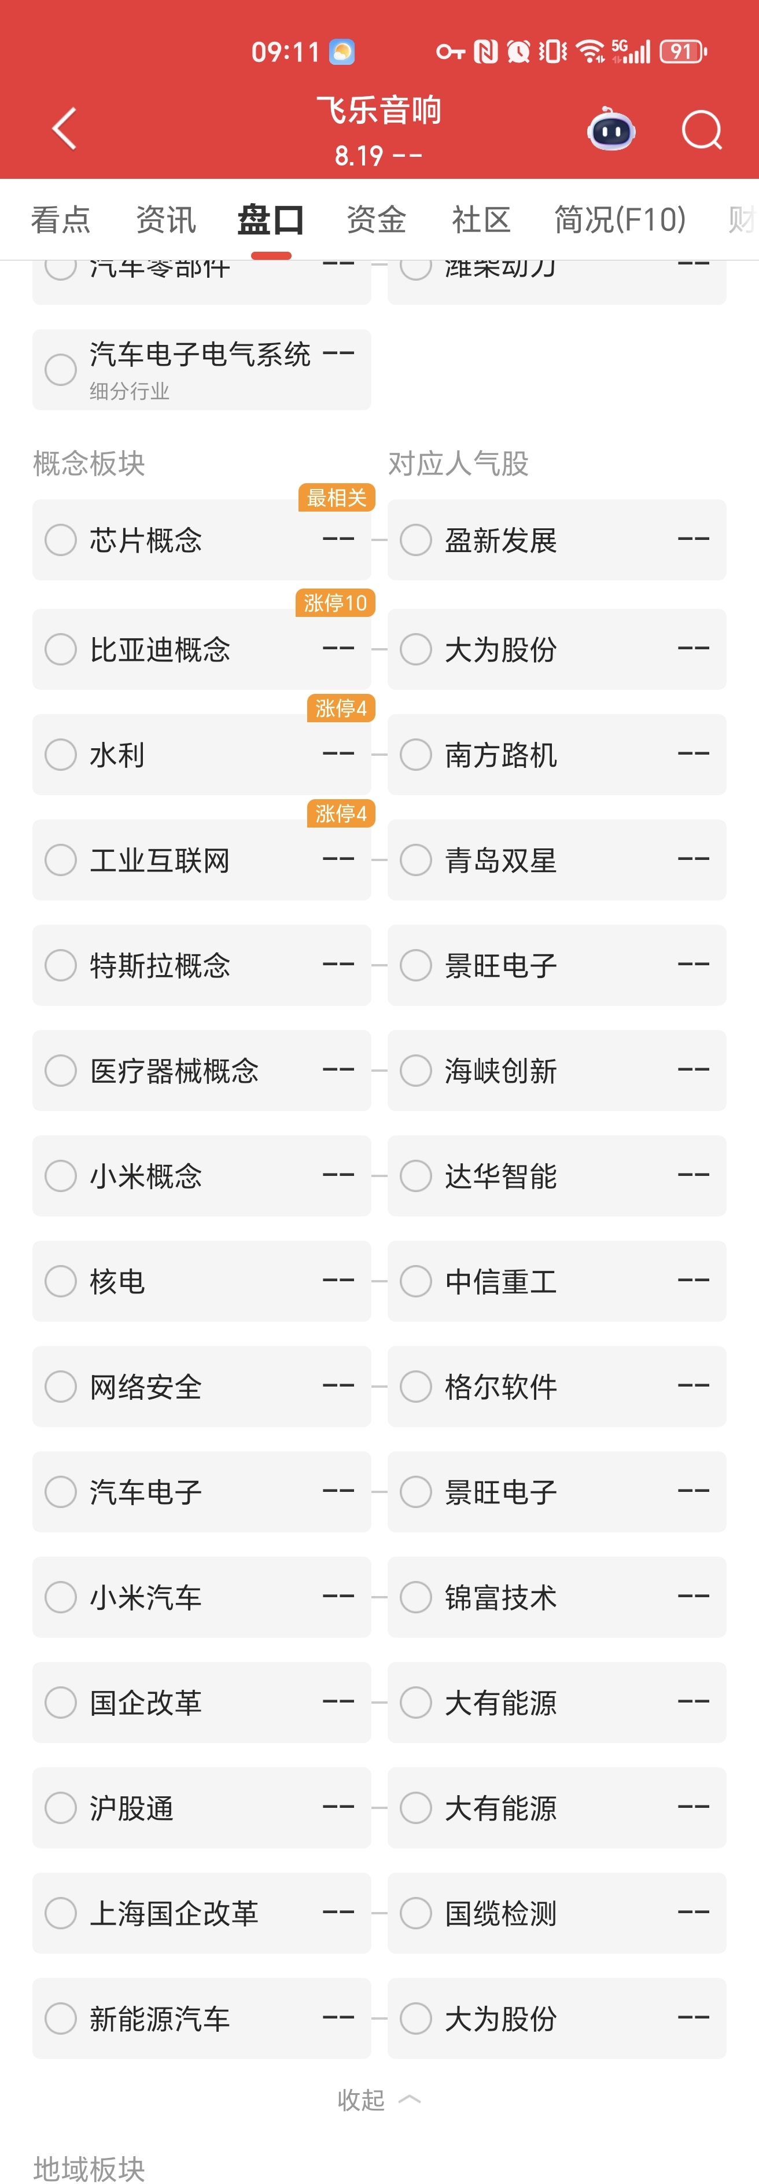Tap the 飞乐音响 stock title

[x=379, y=110]
